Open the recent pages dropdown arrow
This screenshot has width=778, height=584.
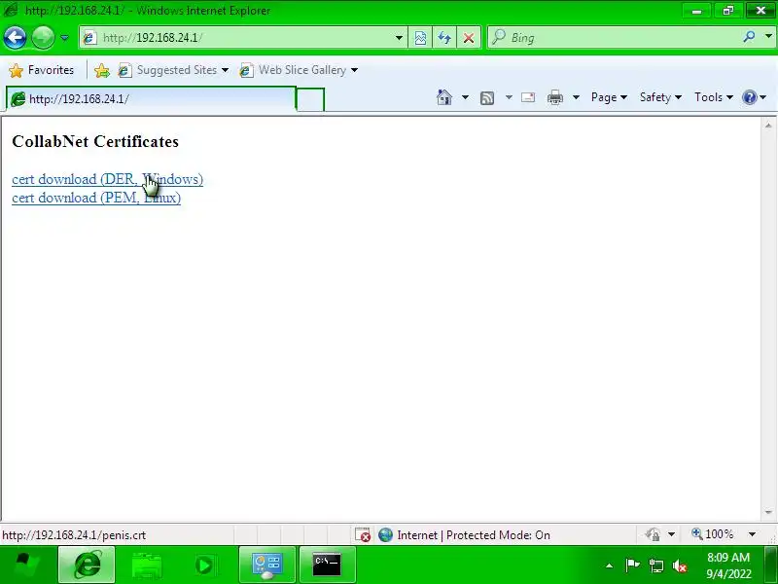click(64, 38)
